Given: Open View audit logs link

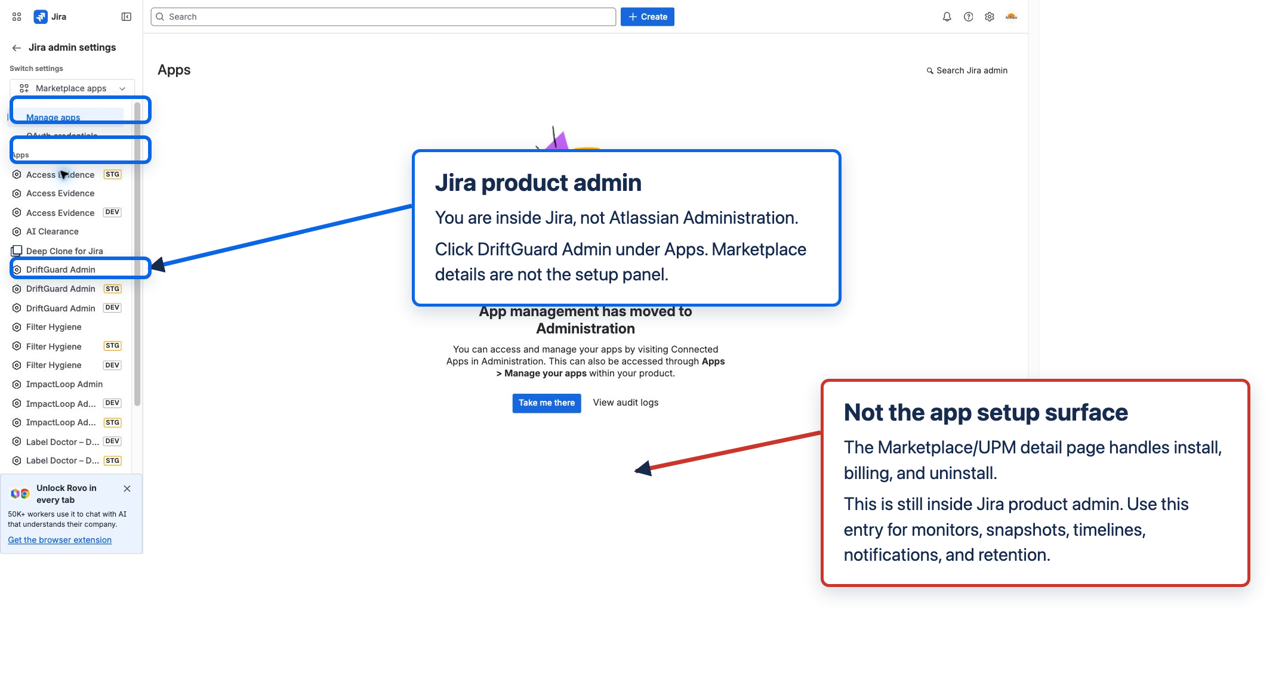Looking at the screenshot, I should click(625, 403).
